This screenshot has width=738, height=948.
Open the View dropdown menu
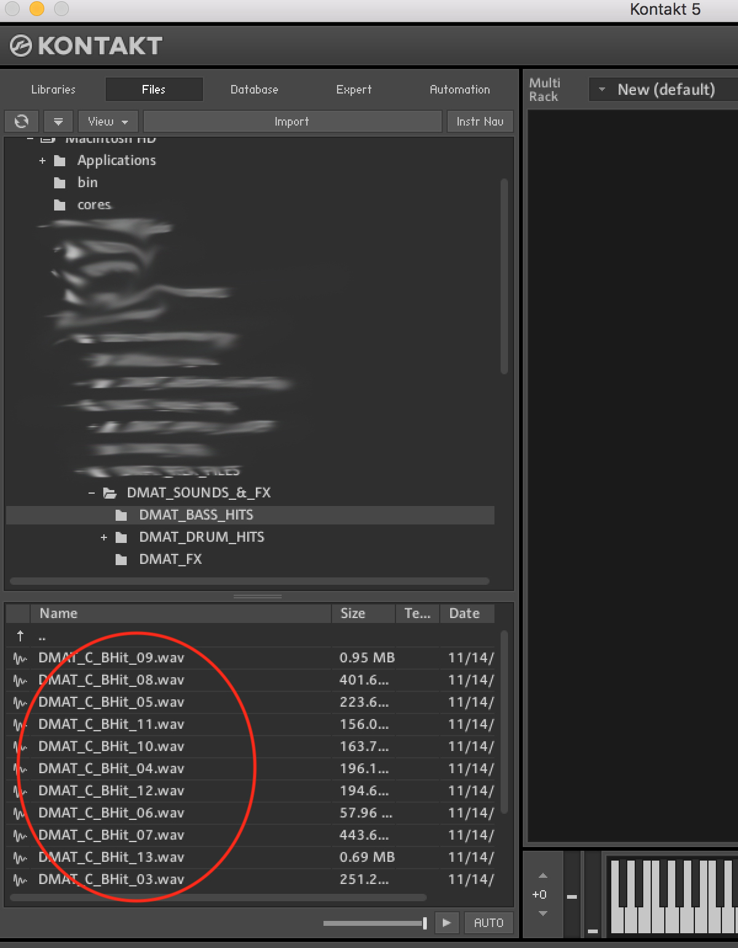coord(108,121)
